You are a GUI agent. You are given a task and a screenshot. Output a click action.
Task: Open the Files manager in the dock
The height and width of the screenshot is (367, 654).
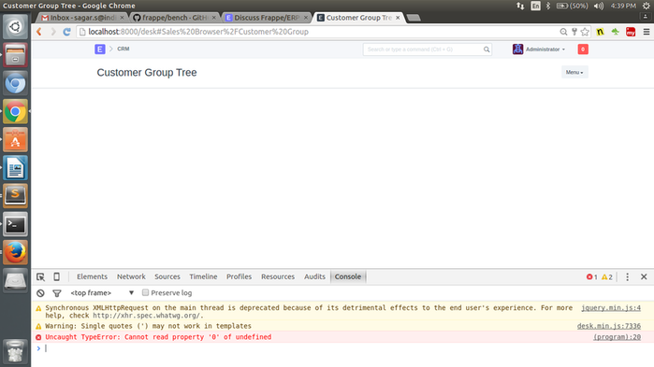(15, 55)
